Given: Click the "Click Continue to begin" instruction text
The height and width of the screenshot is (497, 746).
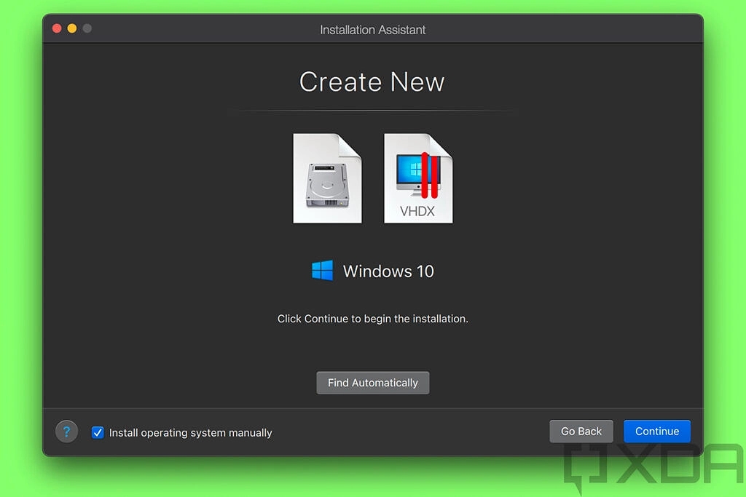Looking at the screenshot, I should point(372,319).
